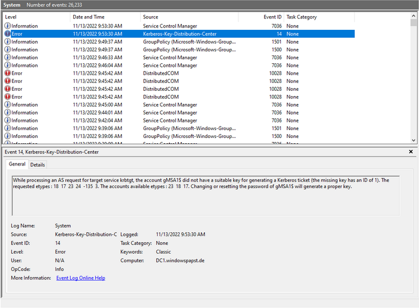Click information icon of 9:53:30 Service Control Manager event
Image resolution: width=419 pixels, height=308 pixels.
[8, 26]
